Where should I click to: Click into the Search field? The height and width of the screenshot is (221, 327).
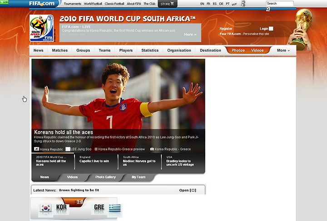click(x=280, y=4)
